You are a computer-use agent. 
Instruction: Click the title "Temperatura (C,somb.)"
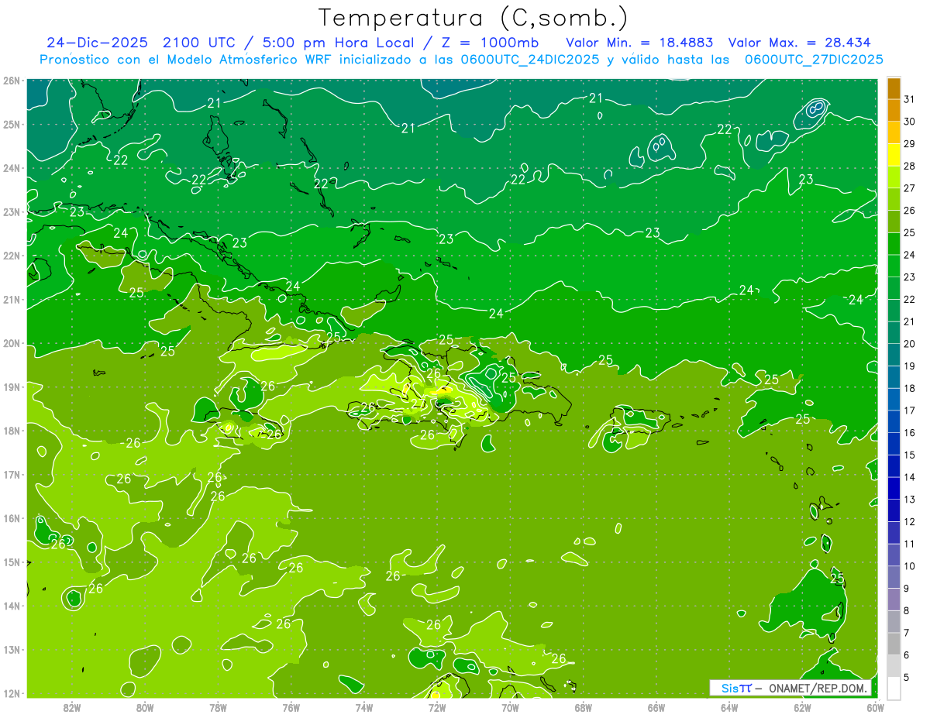pos(474,19)
